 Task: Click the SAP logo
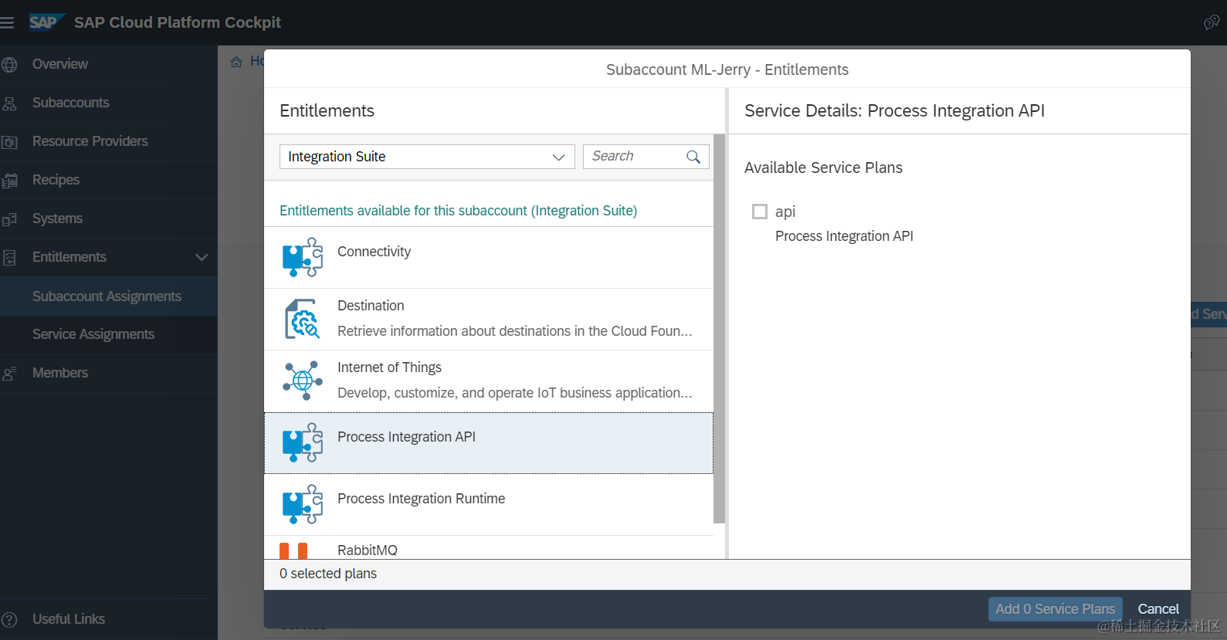pos(45,22)
